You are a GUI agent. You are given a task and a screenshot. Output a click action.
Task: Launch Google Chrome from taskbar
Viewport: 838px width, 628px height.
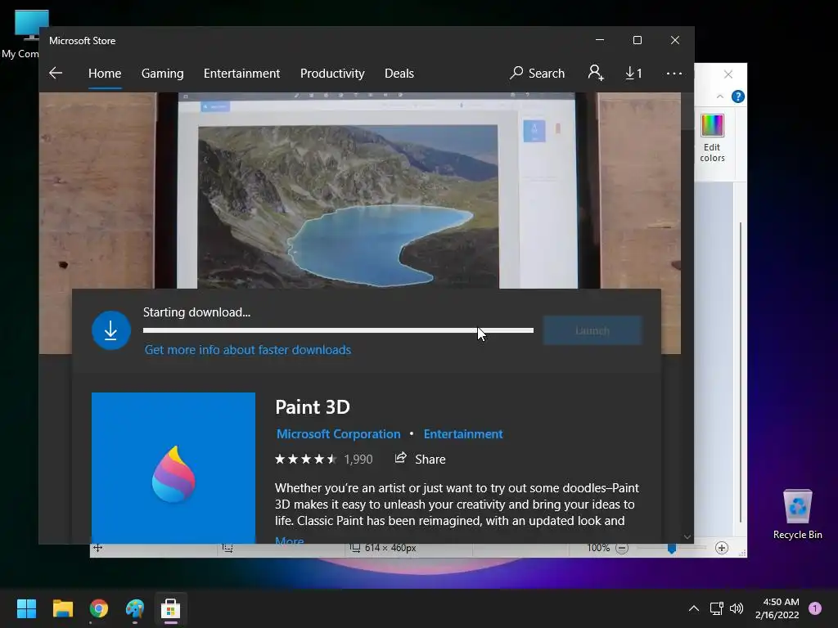click(99, 608)
